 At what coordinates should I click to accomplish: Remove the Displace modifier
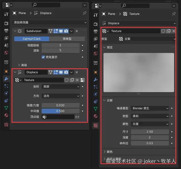[x=77, y=72]
